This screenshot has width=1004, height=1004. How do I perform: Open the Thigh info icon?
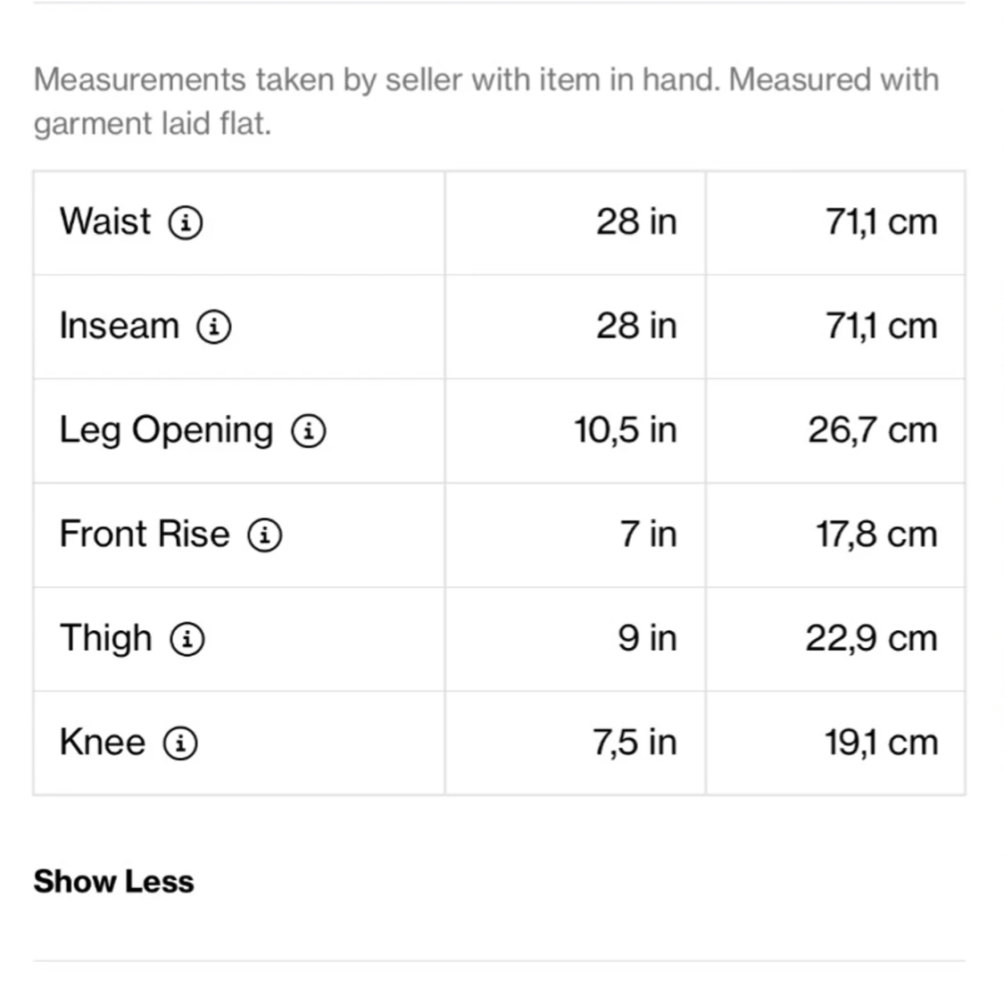[x=187, y=639]
